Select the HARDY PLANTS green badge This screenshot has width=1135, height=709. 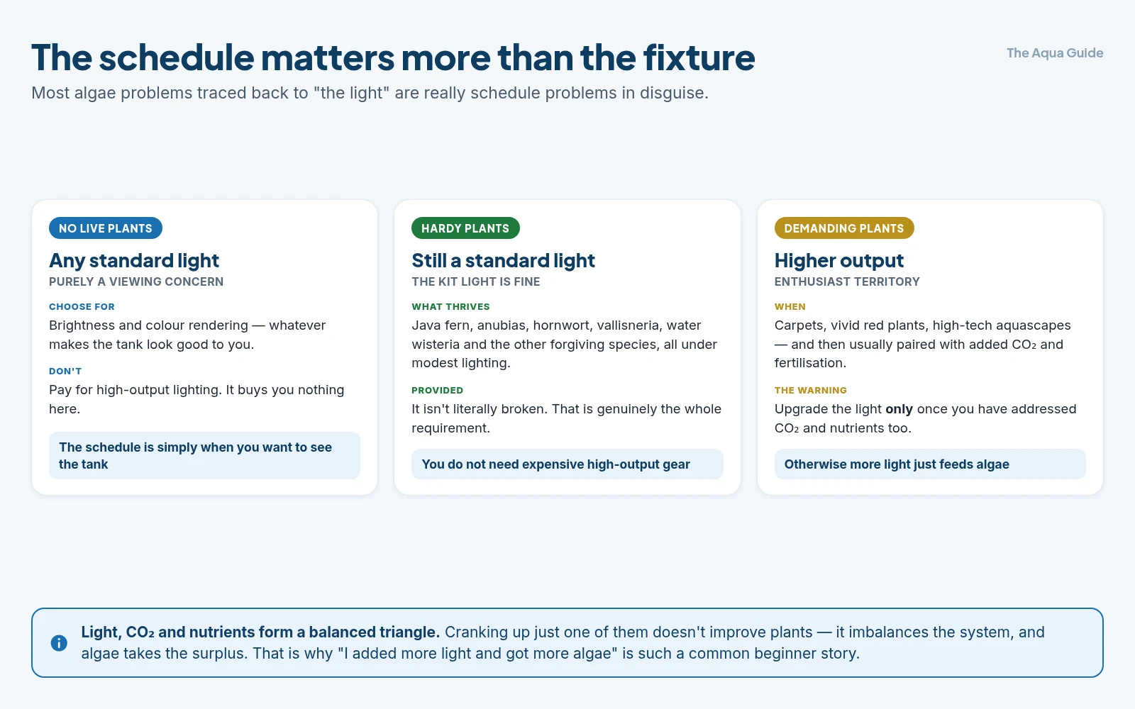[x=465, y=228]
